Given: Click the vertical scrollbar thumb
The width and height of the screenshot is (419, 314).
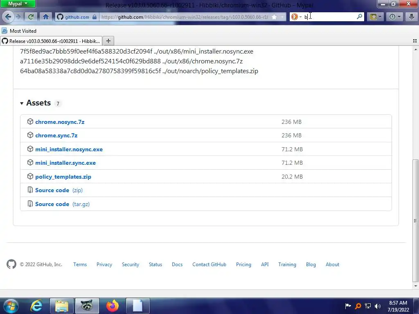Looking at the screenshot, I should (415, 220).
